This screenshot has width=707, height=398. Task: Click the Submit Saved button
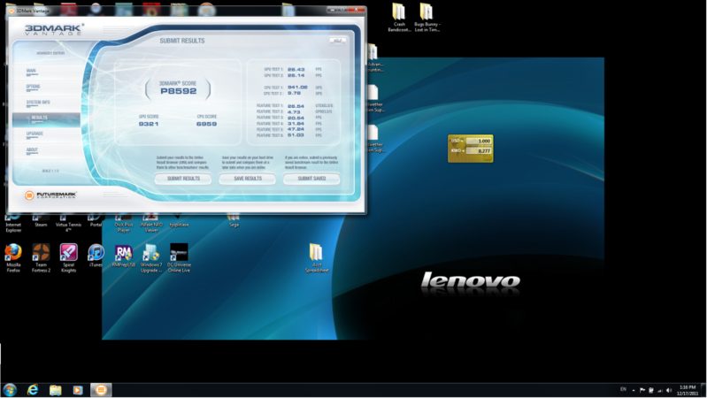(x=311, y=179)
